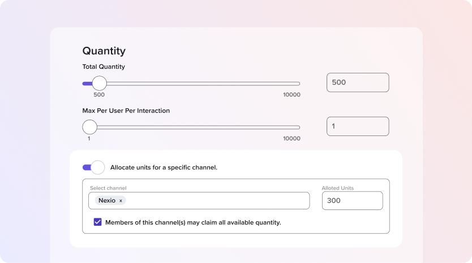Image resolution: width=472 pixels, height=263 pixels.
Task: Focus the Total Quantity input showing 500
Action: (358, 82)
